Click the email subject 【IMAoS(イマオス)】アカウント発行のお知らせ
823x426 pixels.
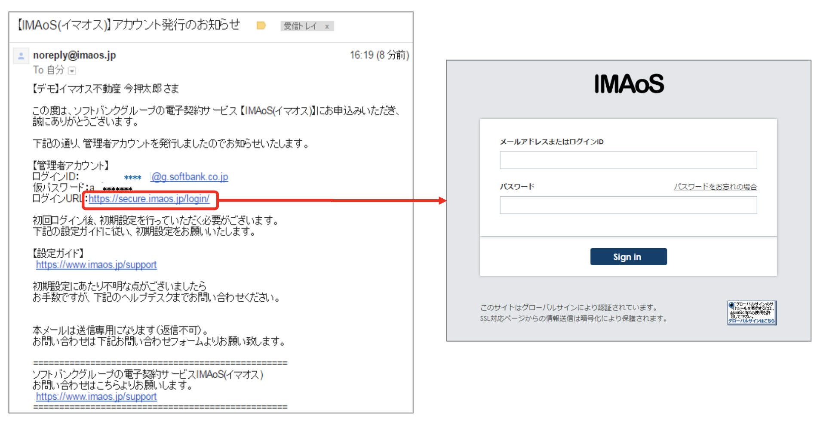pos(128,25)
